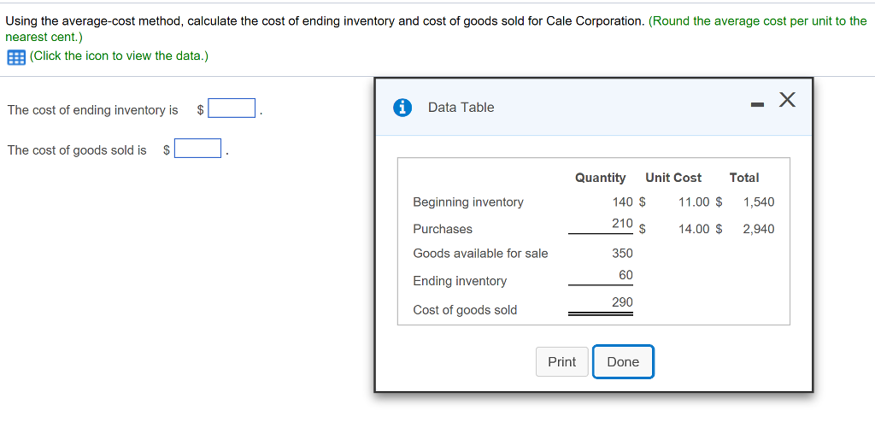Click the Print button
The image size is (875, 445).
(x=562, y=362)
